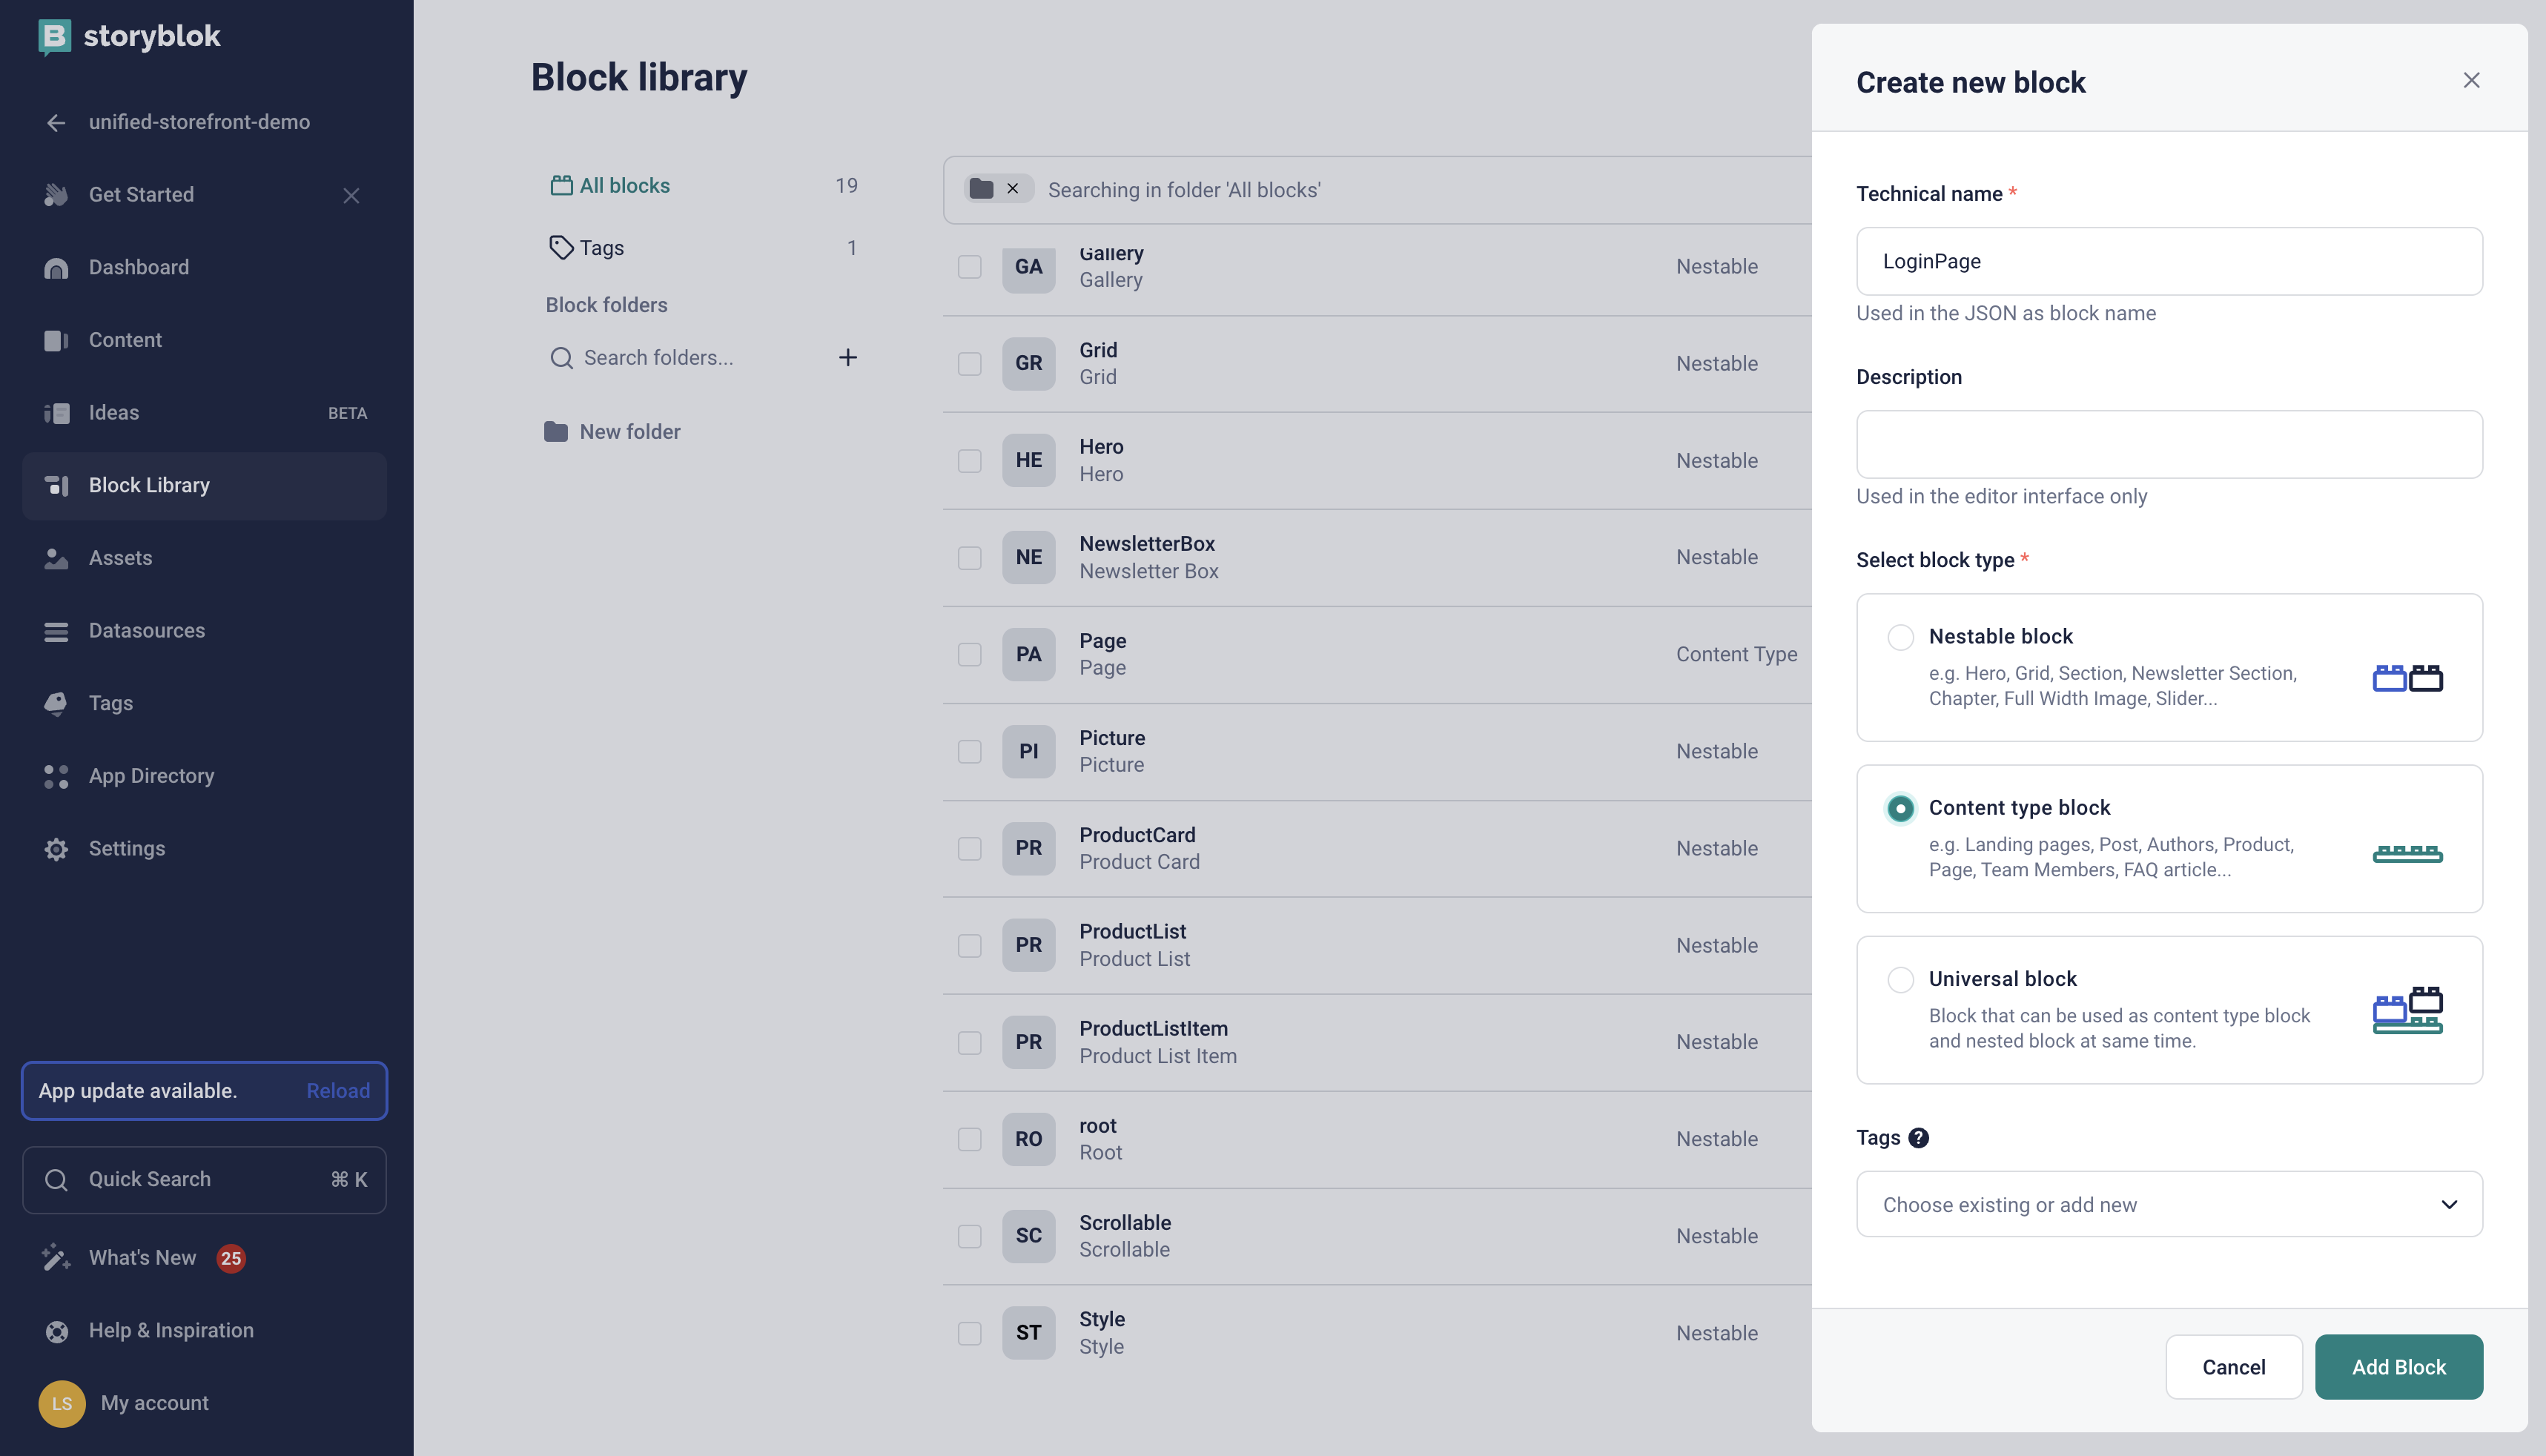Screen dimensions: 2546x1456
Task: Open the Tags dropdown in create panel
Action: (2169, 1205)
